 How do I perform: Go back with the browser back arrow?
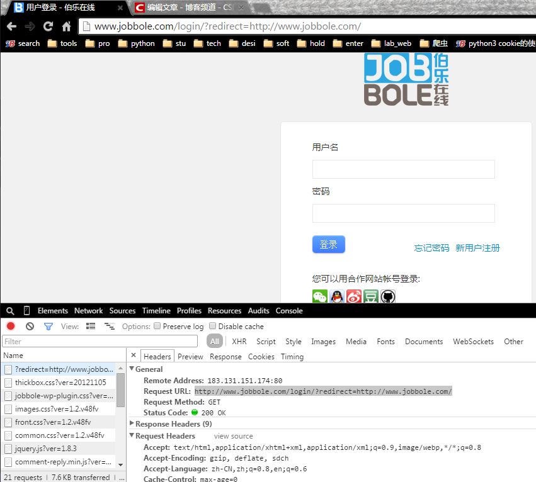click(11, 26)
